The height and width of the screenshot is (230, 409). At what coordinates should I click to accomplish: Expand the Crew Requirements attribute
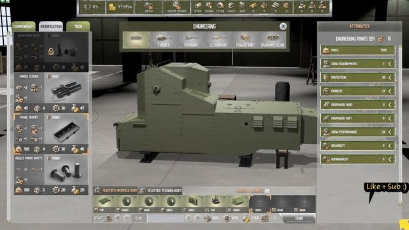[390, 64]
